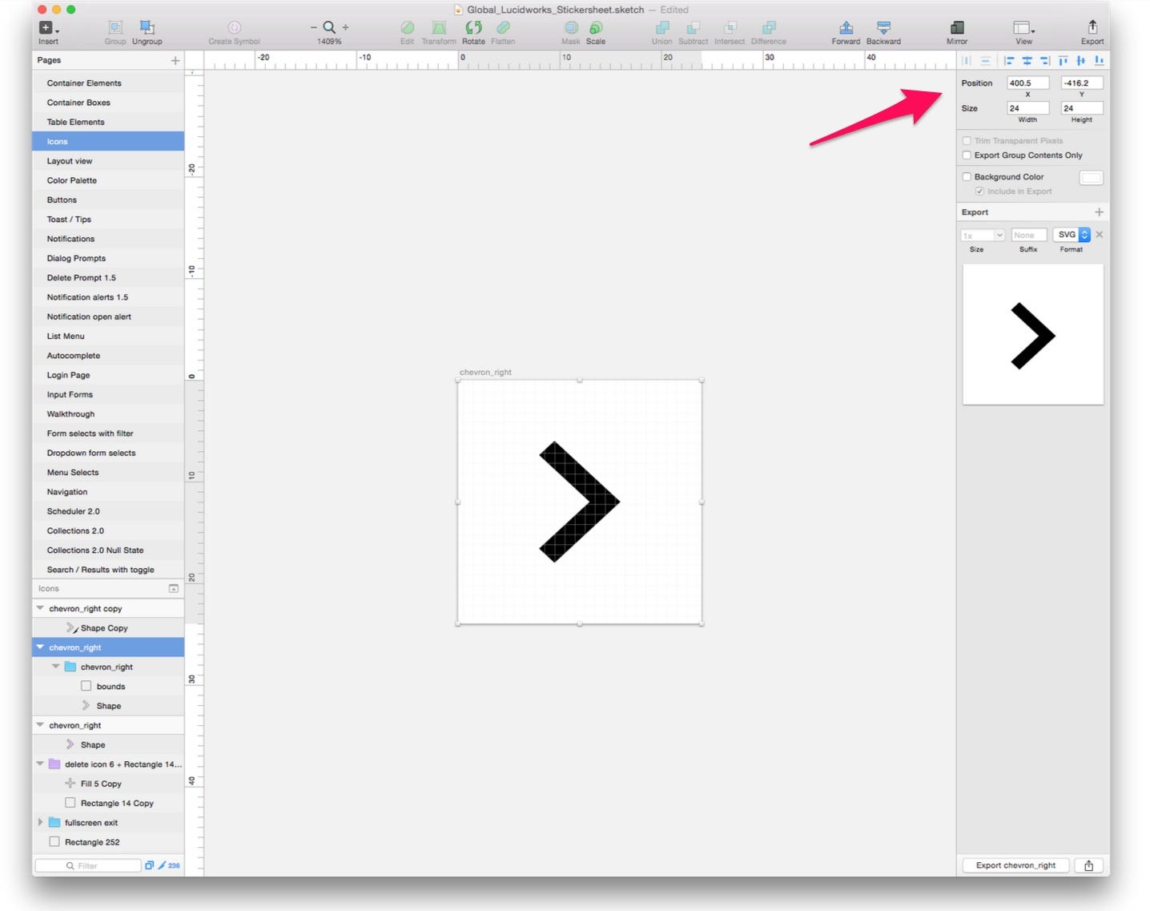Click the Export toolbar icon
Screen dimensions: 1150x911
[x=1092, y=28]
